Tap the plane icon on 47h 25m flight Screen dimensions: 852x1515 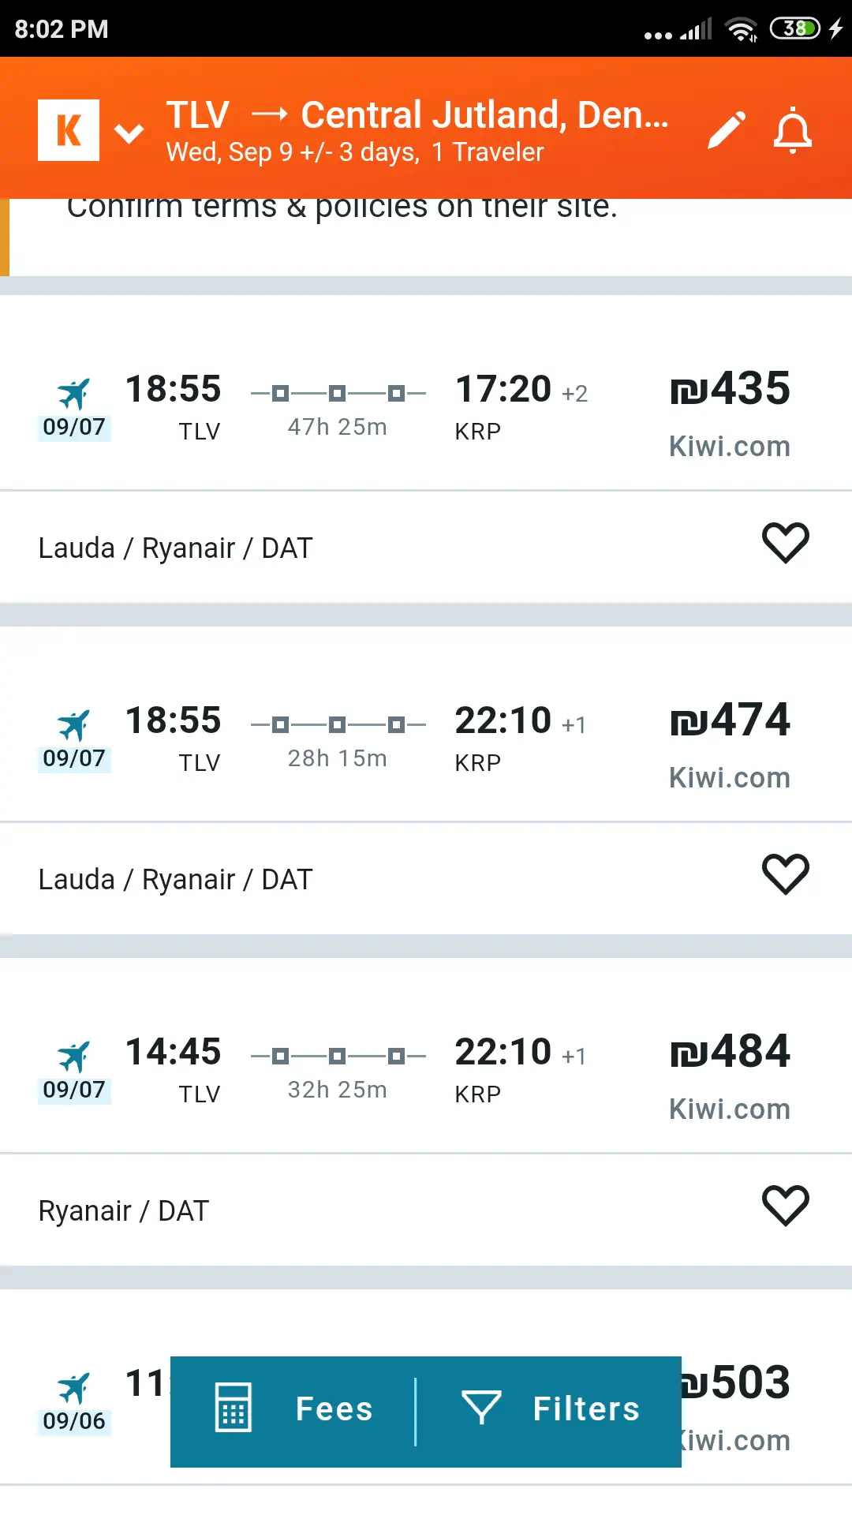click(73, 393)
